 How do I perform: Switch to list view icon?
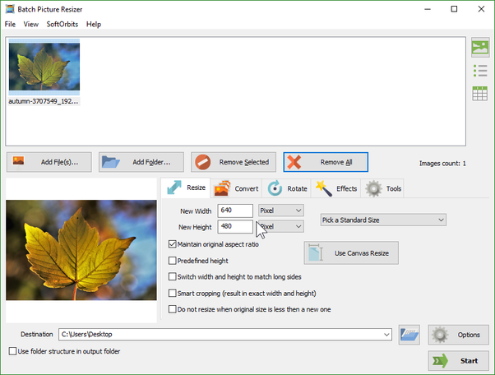480,71
